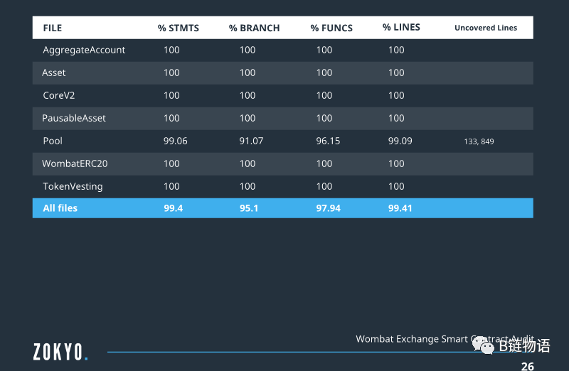This screenshot has width=569, height=371.
Task: Click PausableAsset lines value 100
Action: (396, 118)
